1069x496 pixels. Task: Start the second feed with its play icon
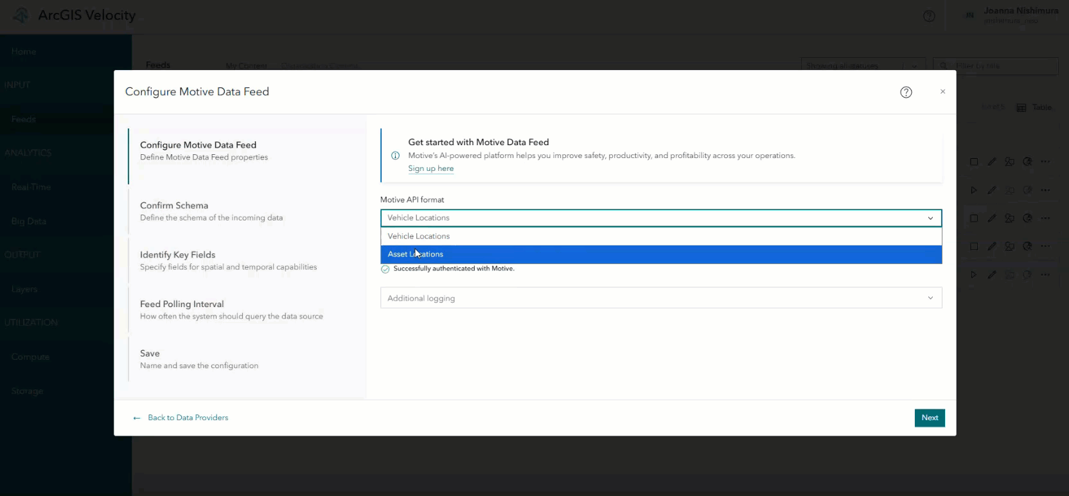[974, 190]
